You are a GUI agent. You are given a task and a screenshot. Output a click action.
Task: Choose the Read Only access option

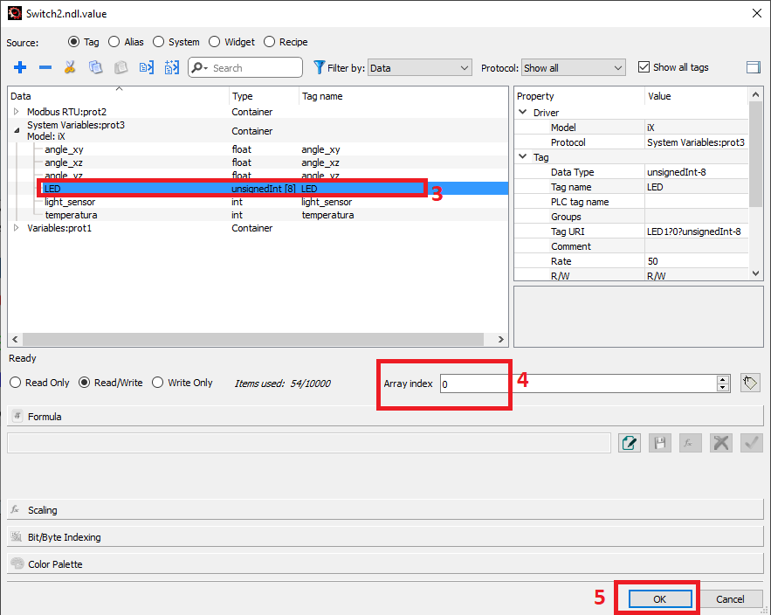[15, 383]
